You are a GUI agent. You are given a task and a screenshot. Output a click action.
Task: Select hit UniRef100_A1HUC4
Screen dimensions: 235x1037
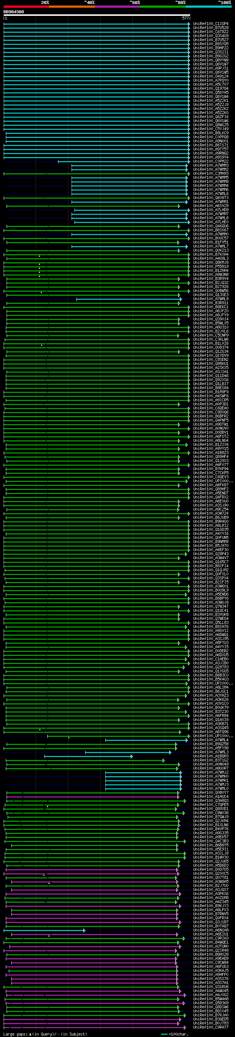point(211,797)
